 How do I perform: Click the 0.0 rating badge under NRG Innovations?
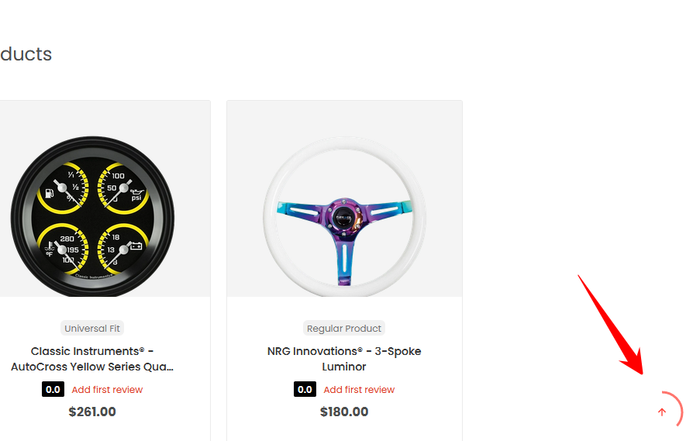[x=305, y=389]
